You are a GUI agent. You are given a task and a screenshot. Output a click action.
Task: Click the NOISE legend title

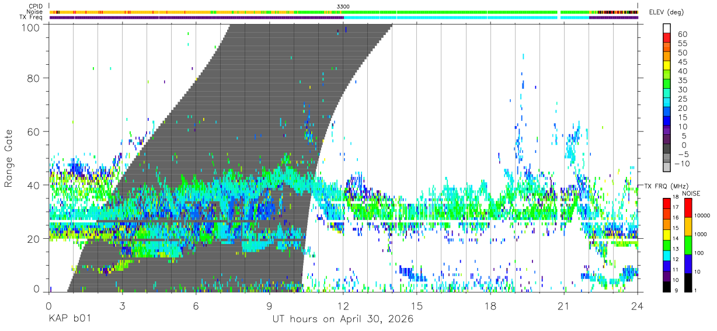(x=692, y=193)
